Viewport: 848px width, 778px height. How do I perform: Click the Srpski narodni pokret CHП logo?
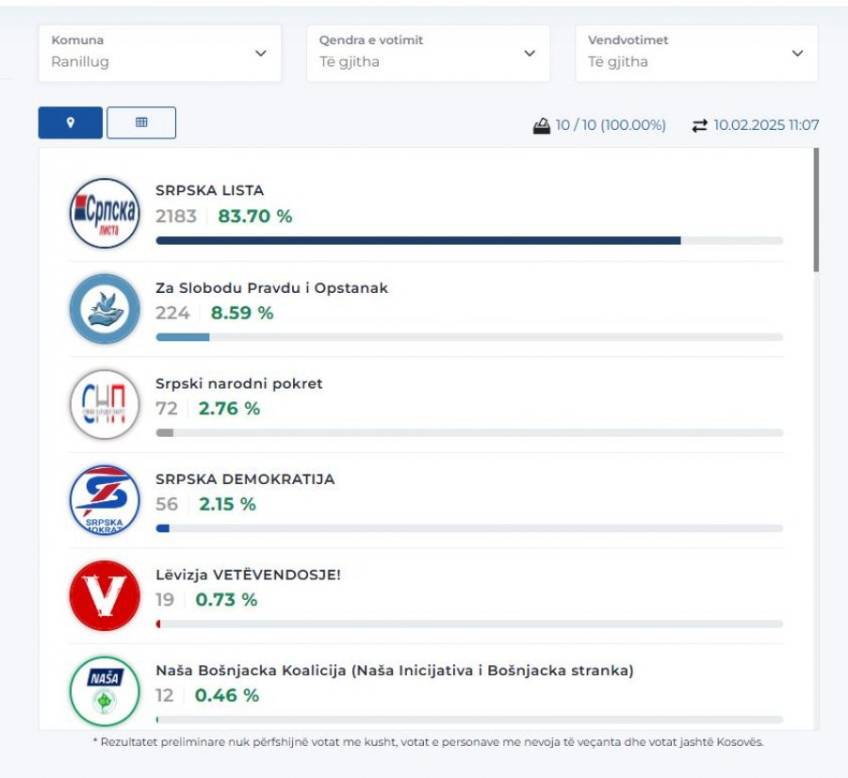coord(105,404)
